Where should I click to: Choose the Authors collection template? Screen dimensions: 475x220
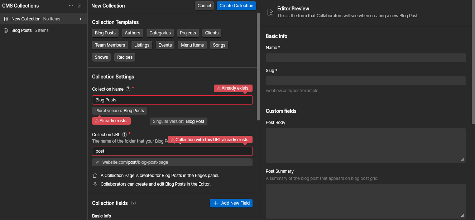pos(133,33)
